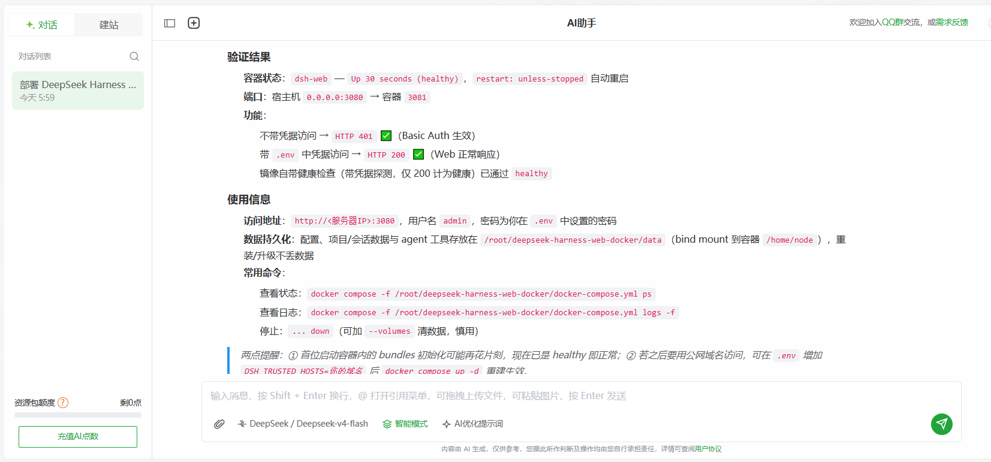The width and height of the screenshot is (991, 462).
Task: Click the green check beside HTTP 200
Action: pyautogui.click(x=418, y=155)
